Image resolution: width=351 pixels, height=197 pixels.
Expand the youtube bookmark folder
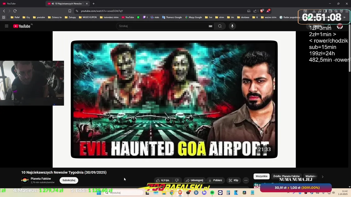pyautogui.click(x=39, y=17)
